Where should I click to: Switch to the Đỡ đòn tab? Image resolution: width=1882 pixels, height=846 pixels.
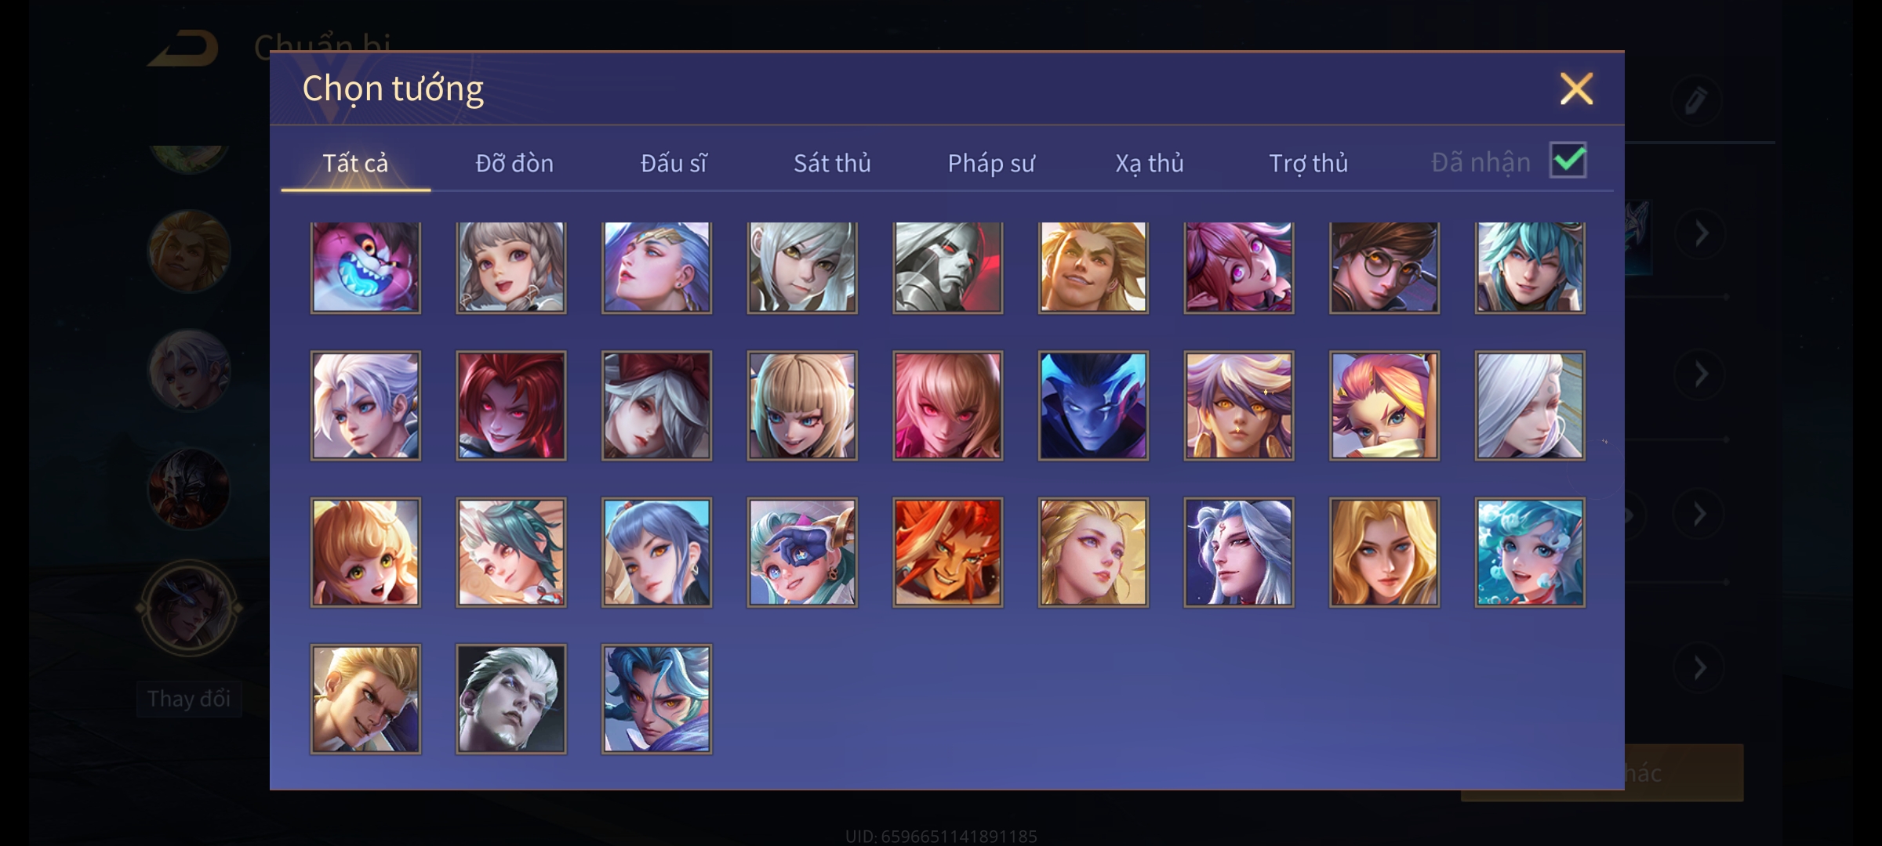click(x=514, y=163)
